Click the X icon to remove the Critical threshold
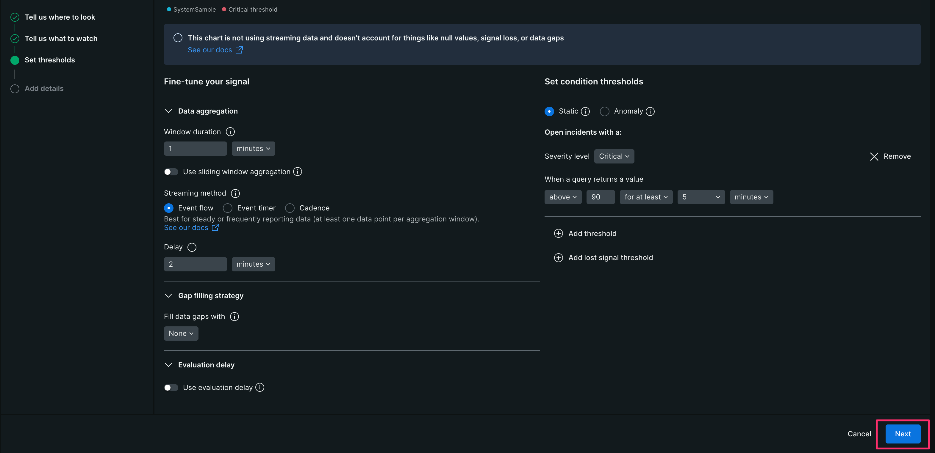 [874, 156]
